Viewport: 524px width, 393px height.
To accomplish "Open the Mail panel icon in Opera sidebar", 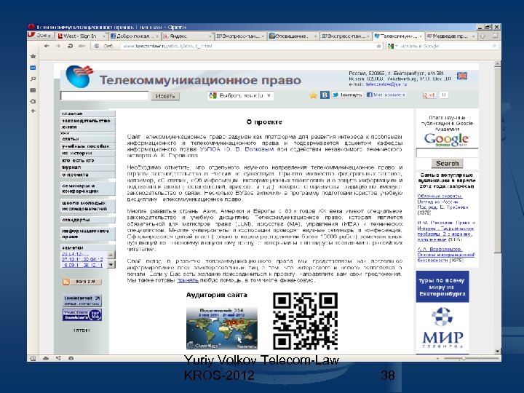I will [x=33, y=68].
